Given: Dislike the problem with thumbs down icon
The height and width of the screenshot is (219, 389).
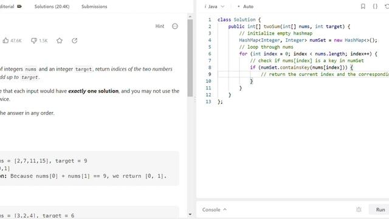Looking at the screenshot, I should [34, 41].
